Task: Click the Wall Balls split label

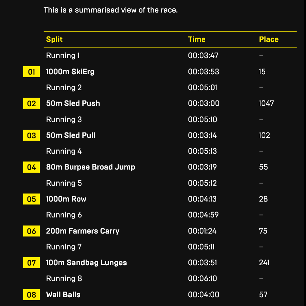Action: point(63,294)
